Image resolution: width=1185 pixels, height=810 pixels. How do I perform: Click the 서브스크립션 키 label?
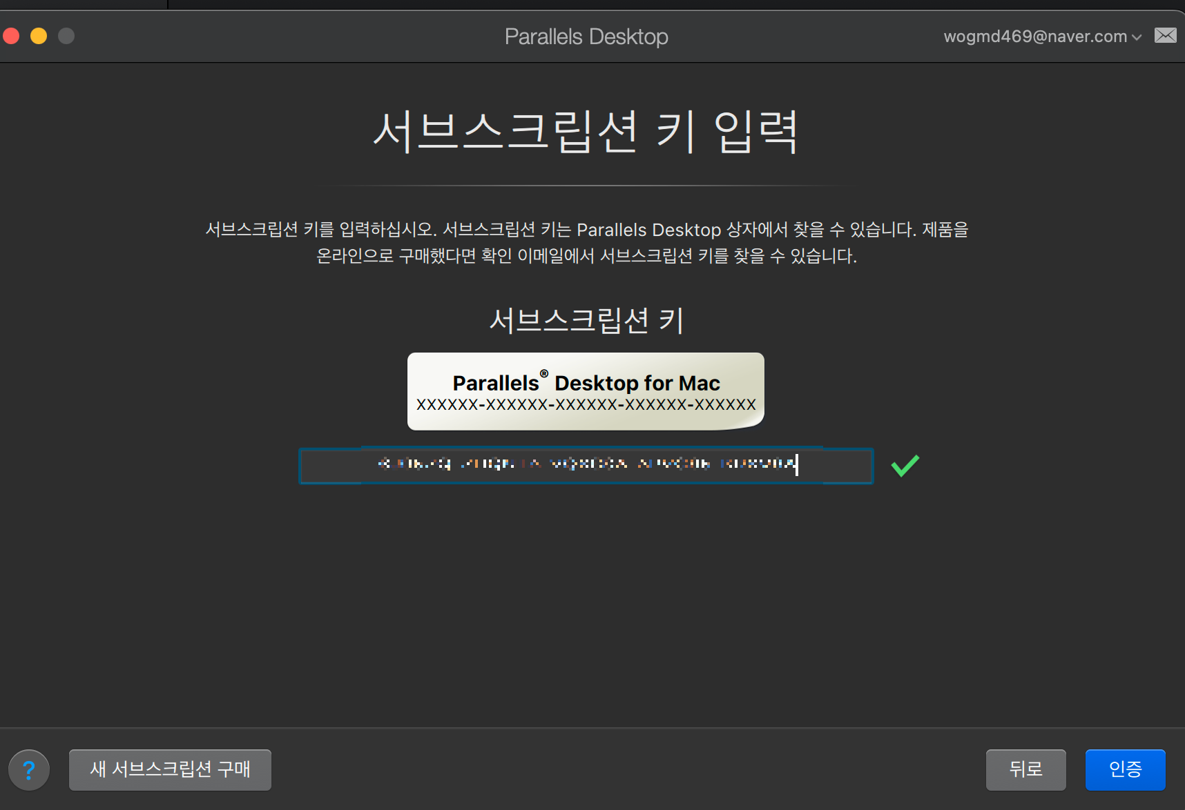586,320
